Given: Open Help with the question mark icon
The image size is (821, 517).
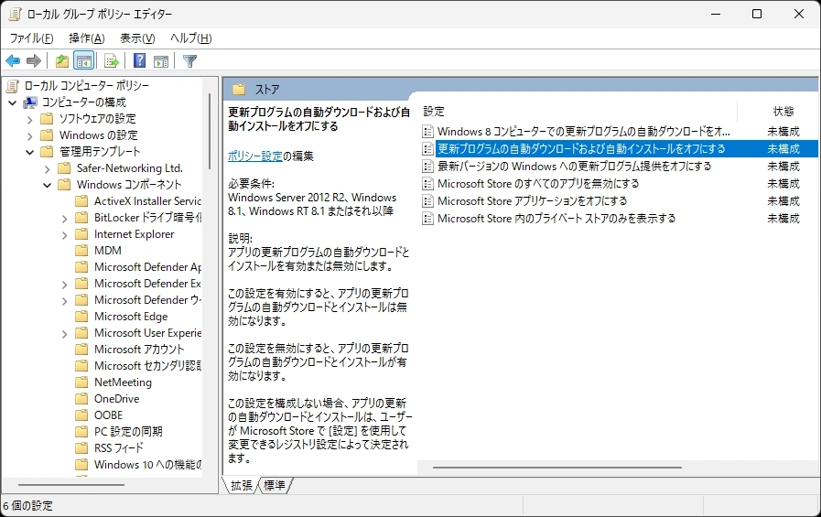Looking at the screenshot, I should (140, 61).
